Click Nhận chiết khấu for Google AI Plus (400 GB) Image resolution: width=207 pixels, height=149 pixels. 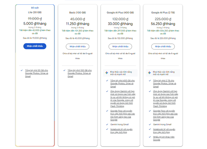coord(120,47)
